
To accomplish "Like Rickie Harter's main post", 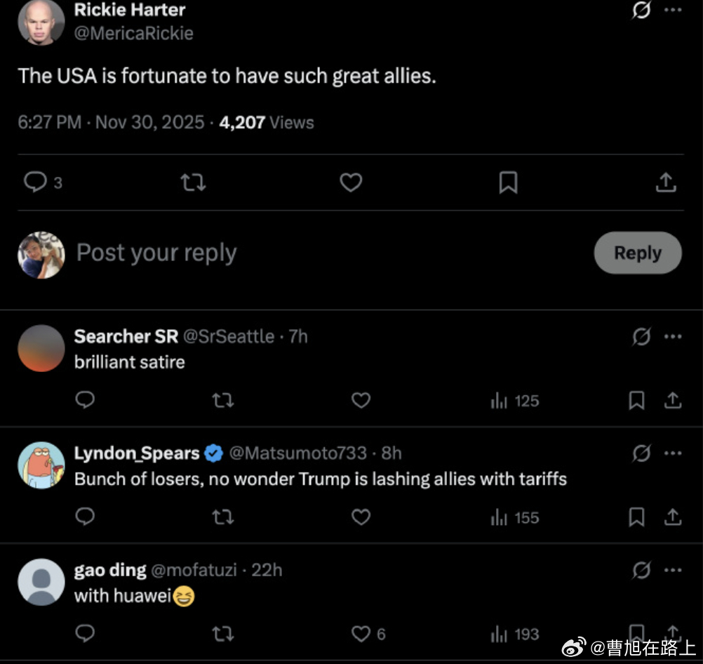I will [351, 182].
